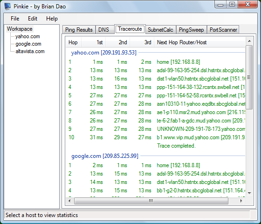Click the status bar statistics message

(41, 215)
